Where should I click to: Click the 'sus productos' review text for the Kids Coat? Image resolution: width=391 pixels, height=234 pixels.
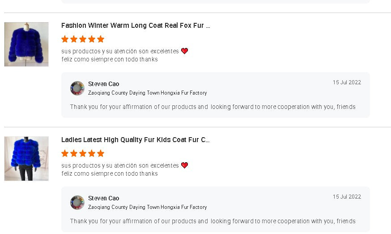pyautogui.click(x=120, y=165)
